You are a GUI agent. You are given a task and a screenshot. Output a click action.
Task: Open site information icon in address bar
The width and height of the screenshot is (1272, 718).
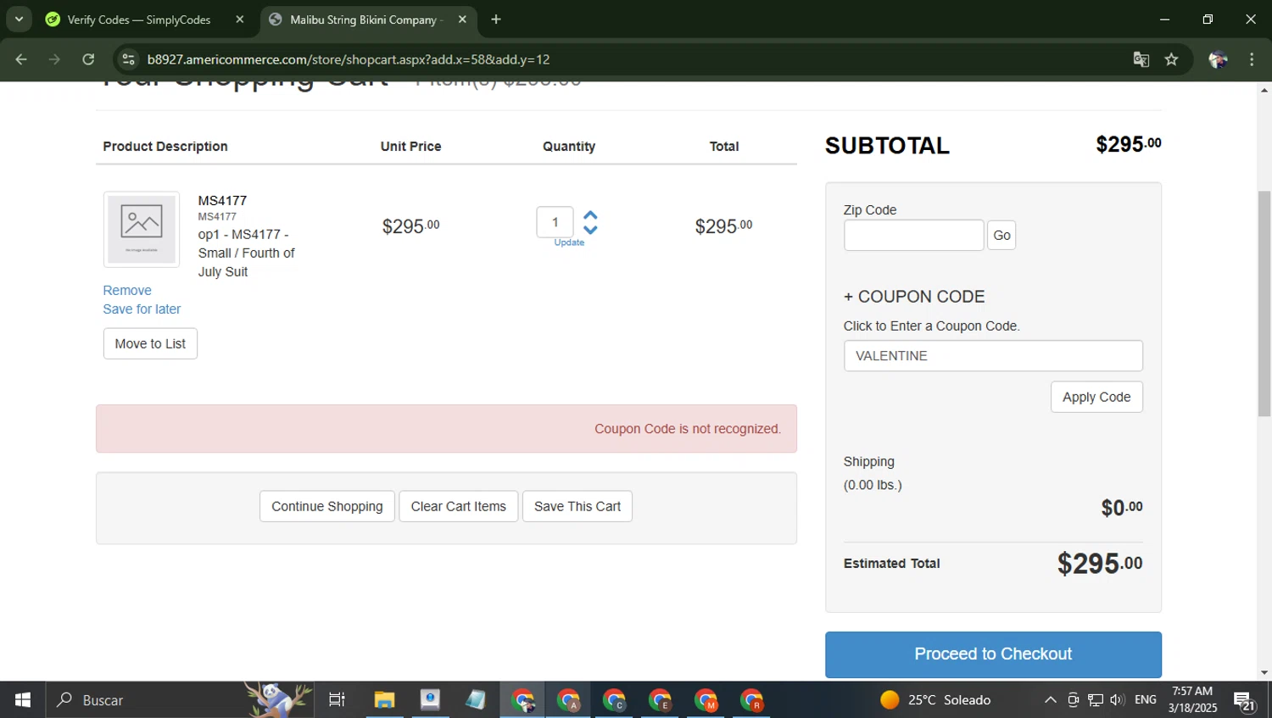[x=129, y=59]
